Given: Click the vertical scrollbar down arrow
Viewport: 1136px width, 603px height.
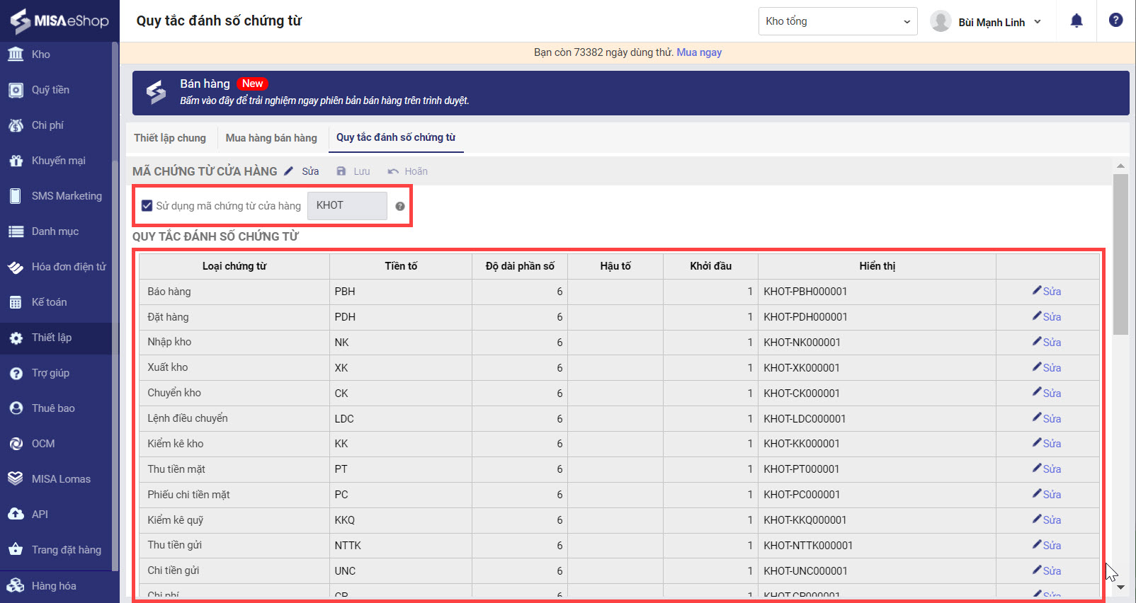Looking at the screenshot, I should (1120, 587).
